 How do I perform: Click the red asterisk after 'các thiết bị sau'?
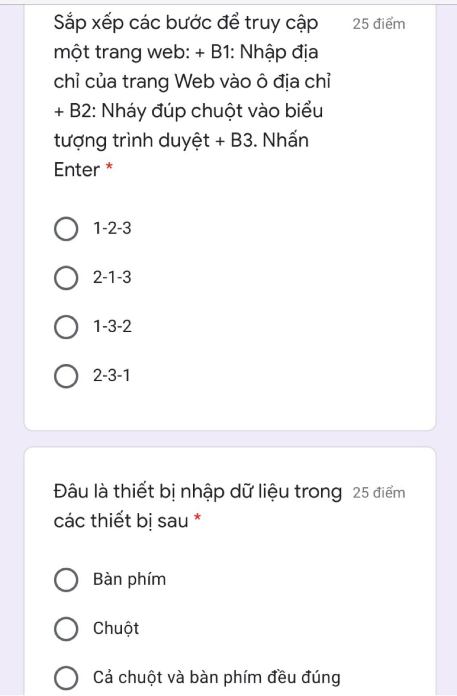tap(197, 518)
